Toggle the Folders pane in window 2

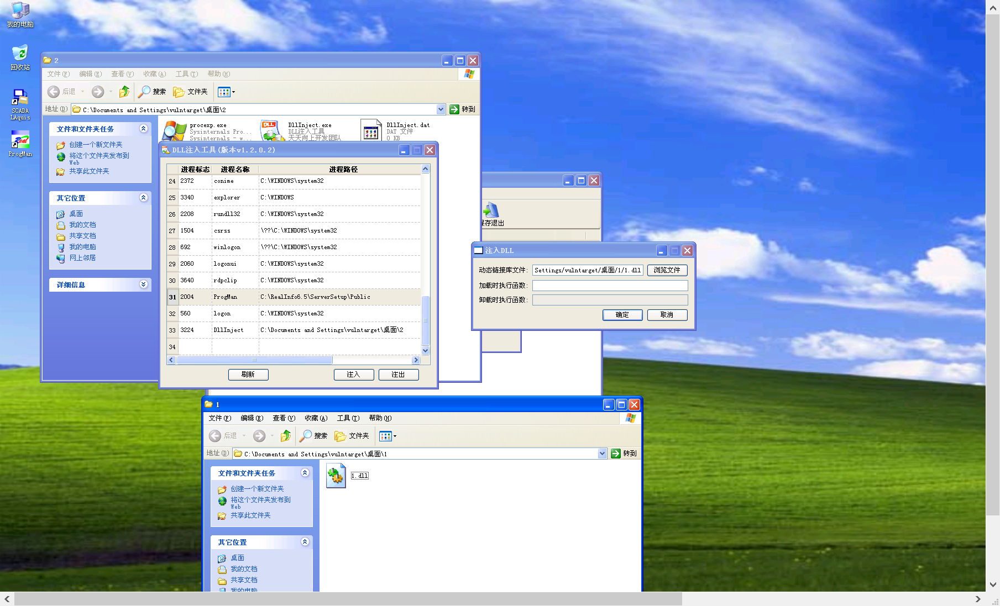point(190,92)
